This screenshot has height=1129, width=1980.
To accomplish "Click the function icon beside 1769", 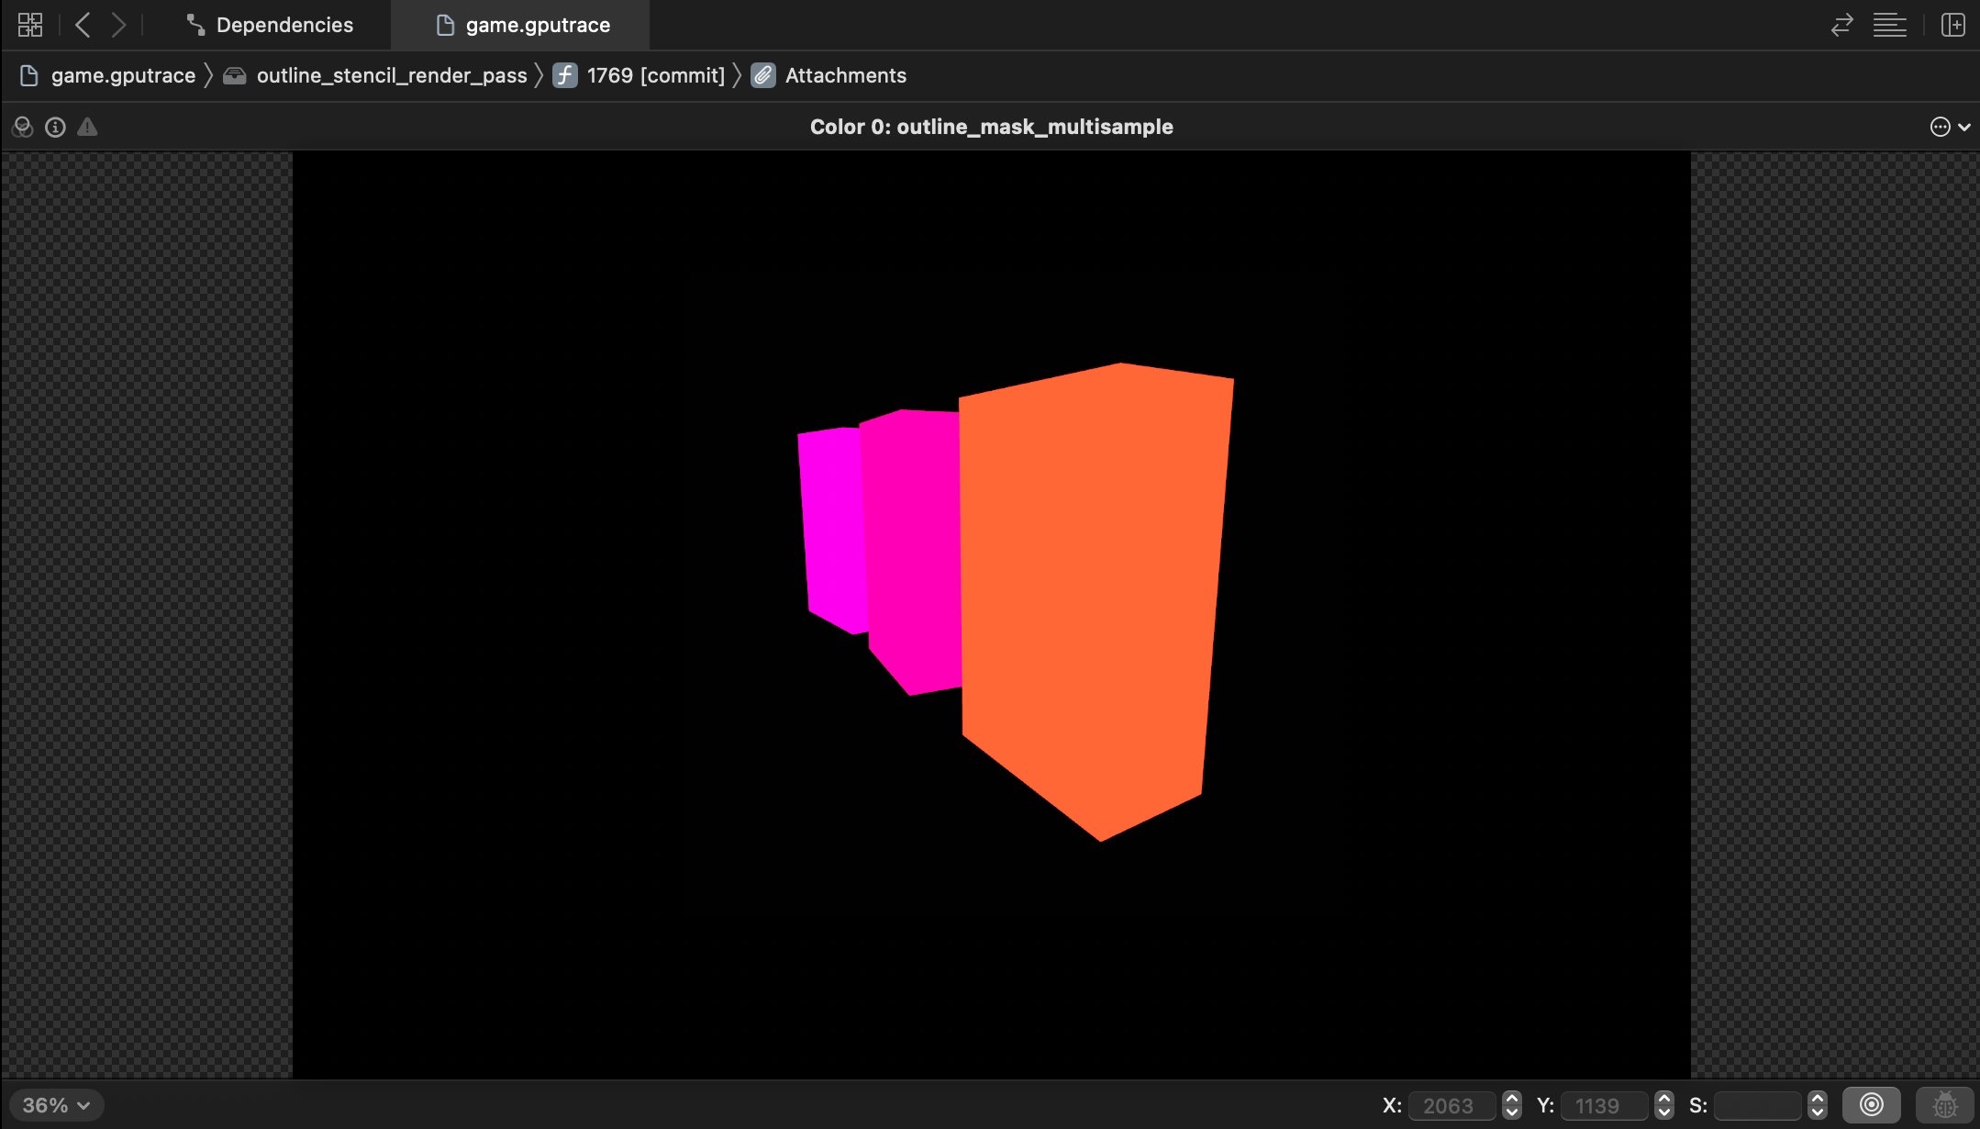I will [565, 75].
